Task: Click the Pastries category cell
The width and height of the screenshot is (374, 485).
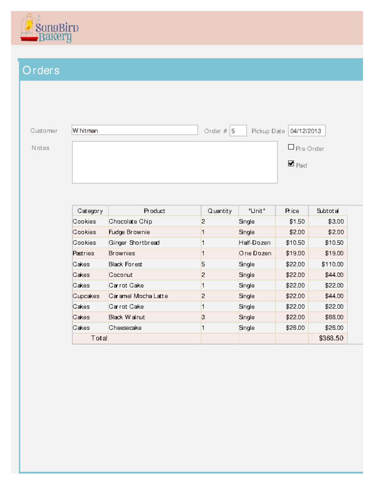Action: point(90,253)
